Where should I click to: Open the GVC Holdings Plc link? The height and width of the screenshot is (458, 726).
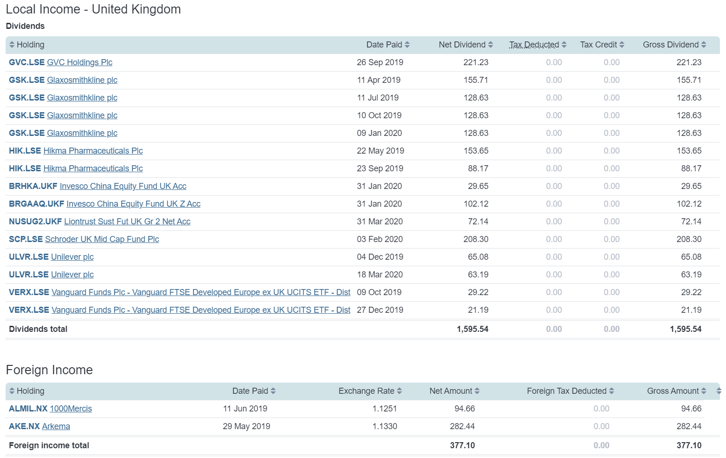80,62
